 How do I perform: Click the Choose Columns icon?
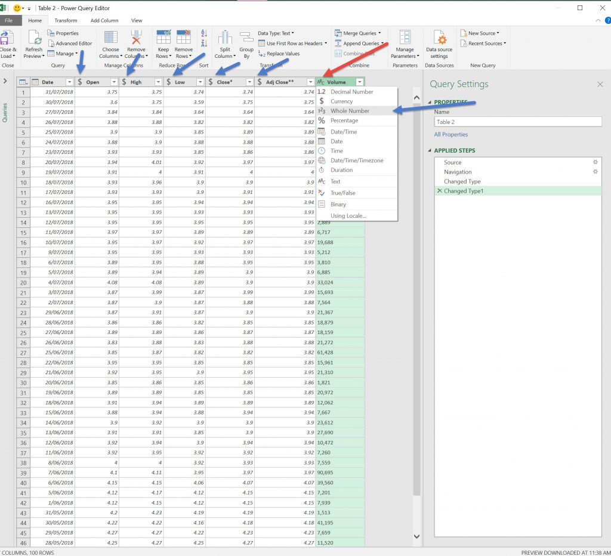[x=111, y=38]
